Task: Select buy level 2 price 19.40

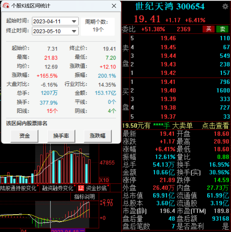Action: (168, 90)
